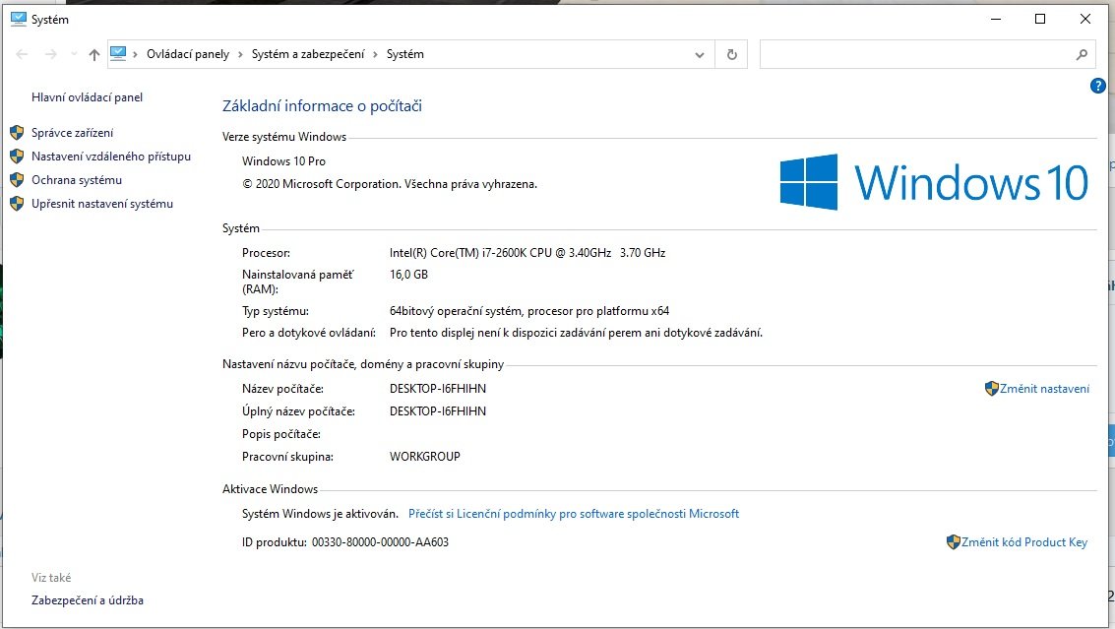Open Správce zařízení link
Viewport: 1115px width, 629px height.
72,133
